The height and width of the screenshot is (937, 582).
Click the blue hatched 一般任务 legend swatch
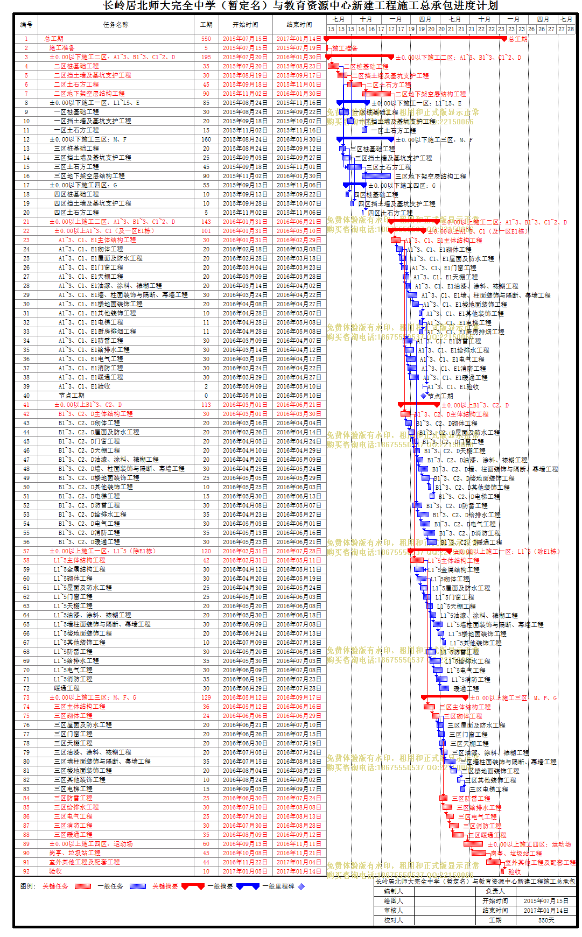point(138,886)
